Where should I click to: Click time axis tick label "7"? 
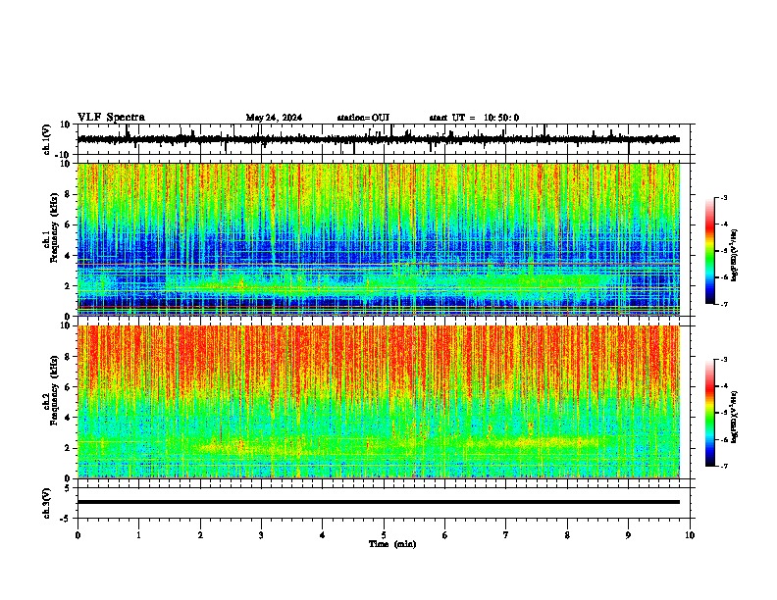506,534
